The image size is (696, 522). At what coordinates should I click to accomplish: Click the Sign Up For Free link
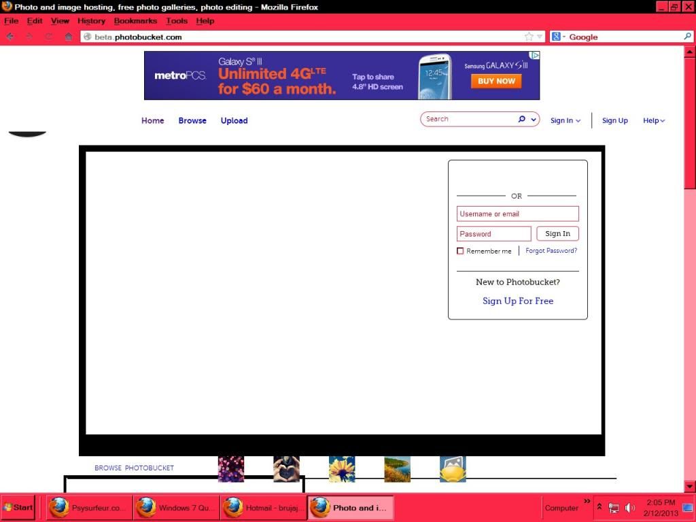[518, 301]
